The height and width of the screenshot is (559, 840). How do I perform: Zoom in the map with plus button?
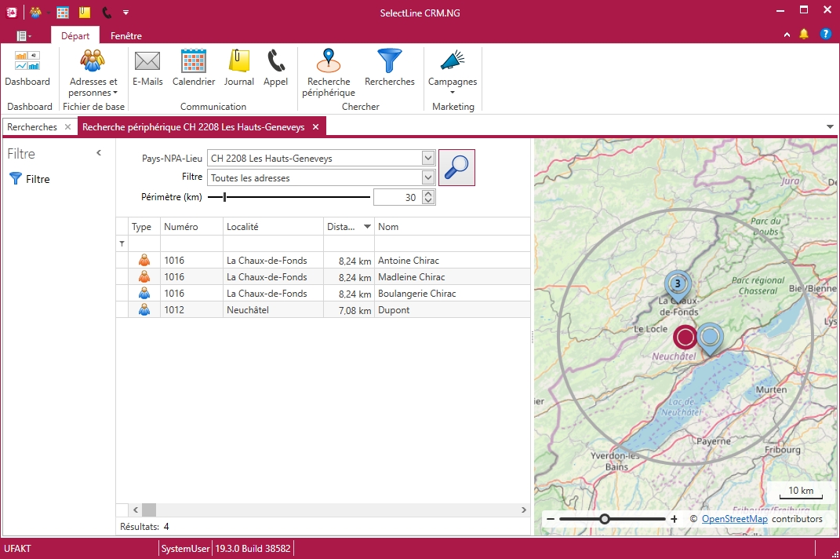(674, 519)
